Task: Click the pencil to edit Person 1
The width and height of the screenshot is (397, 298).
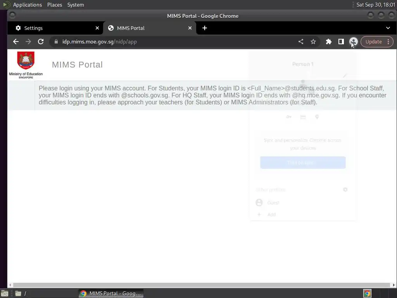Action: point(344,76)
